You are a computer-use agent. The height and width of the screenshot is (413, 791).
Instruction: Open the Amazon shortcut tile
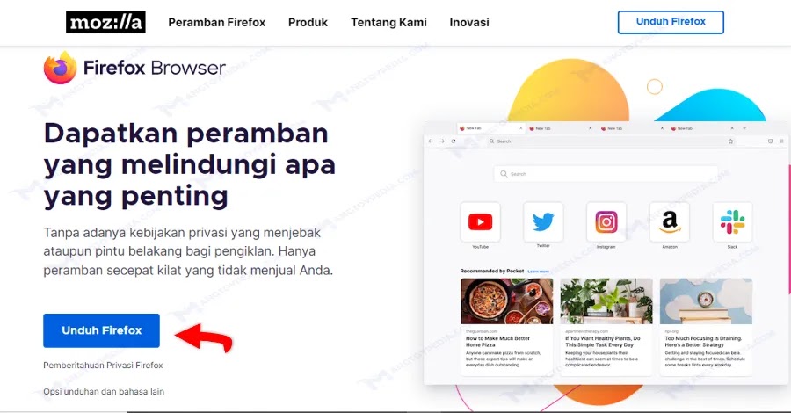(x=669, y=222)
